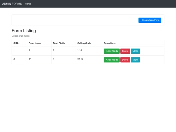
Task: Delete the ert form
Action: (125, 60)
